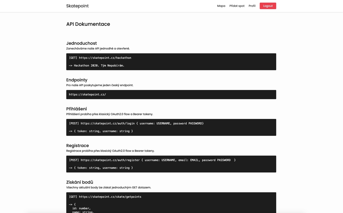Go to Přidat spot
Screen dimensions: 343x213
[x=237, y=6]
